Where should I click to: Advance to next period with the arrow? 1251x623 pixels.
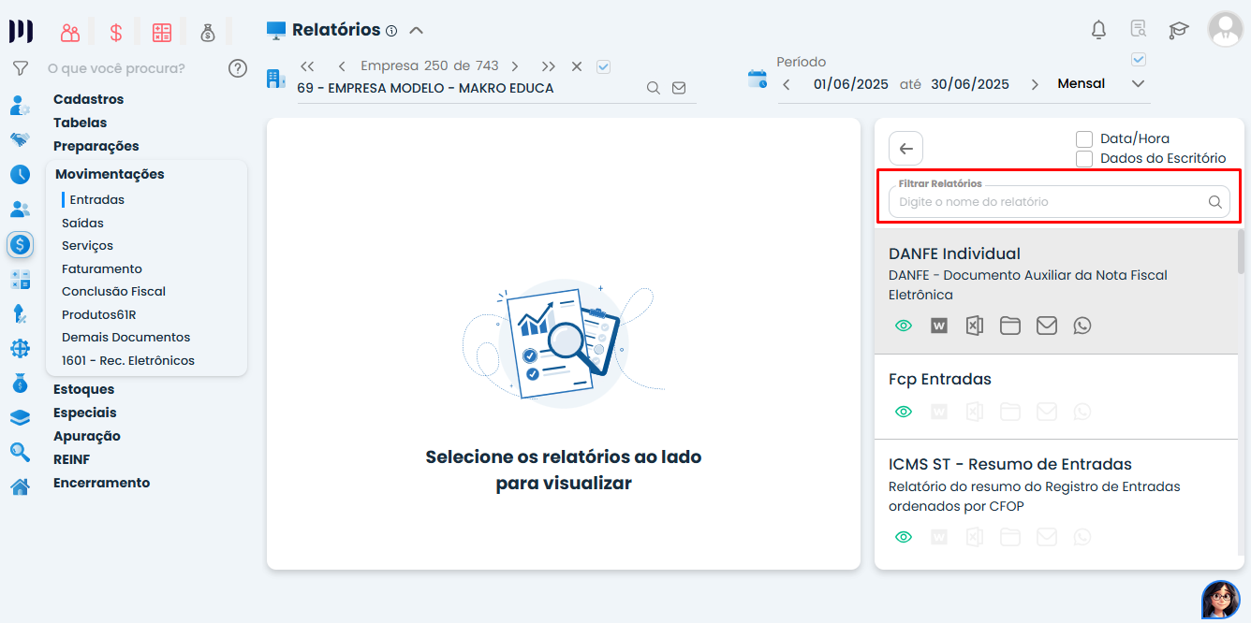1034,83
